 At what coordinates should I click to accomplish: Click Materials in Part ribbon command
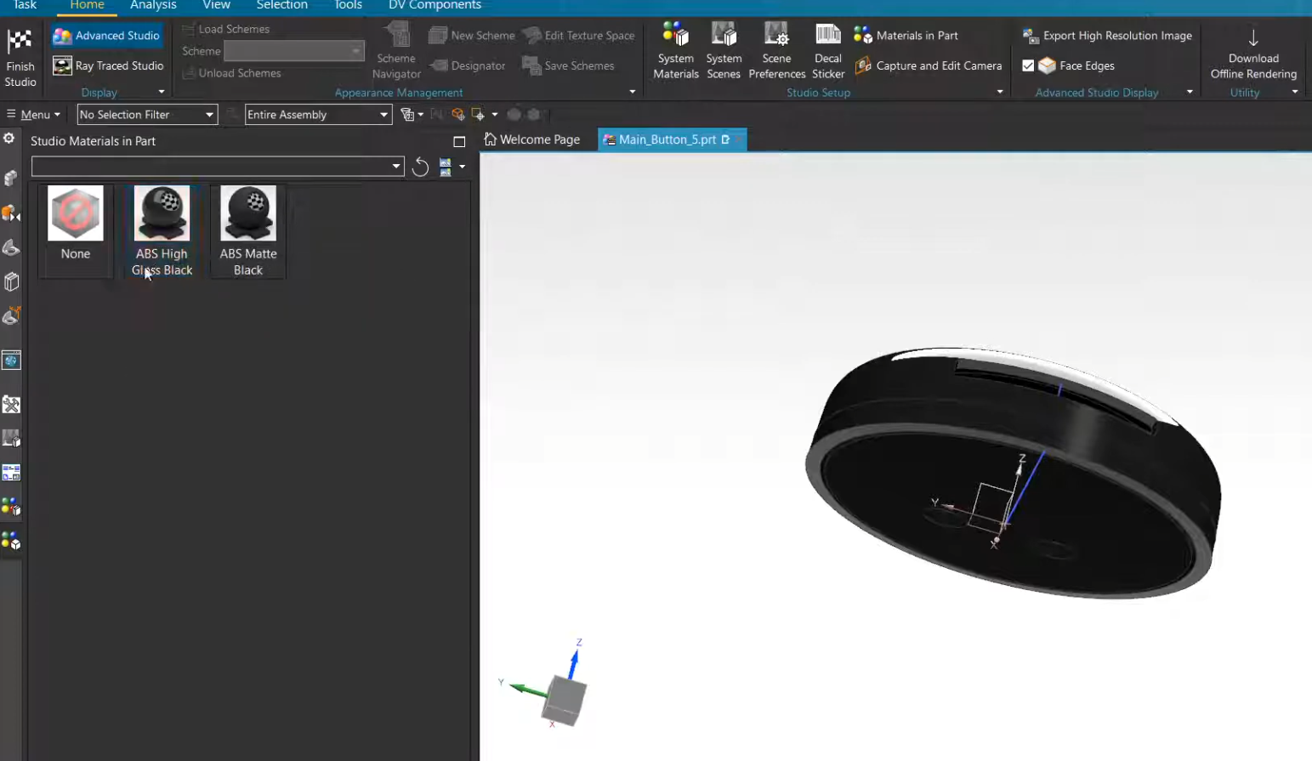click(x=906, y=36)
